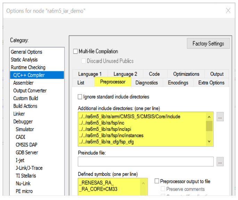Viewport: 238px width, 200px height.
Task: Switch to the List tab
Action: tap(81, 83)
